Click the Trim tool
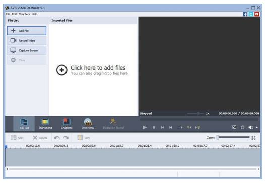The height and width of the screenshot is (184, 265). [x=84, y=138]
